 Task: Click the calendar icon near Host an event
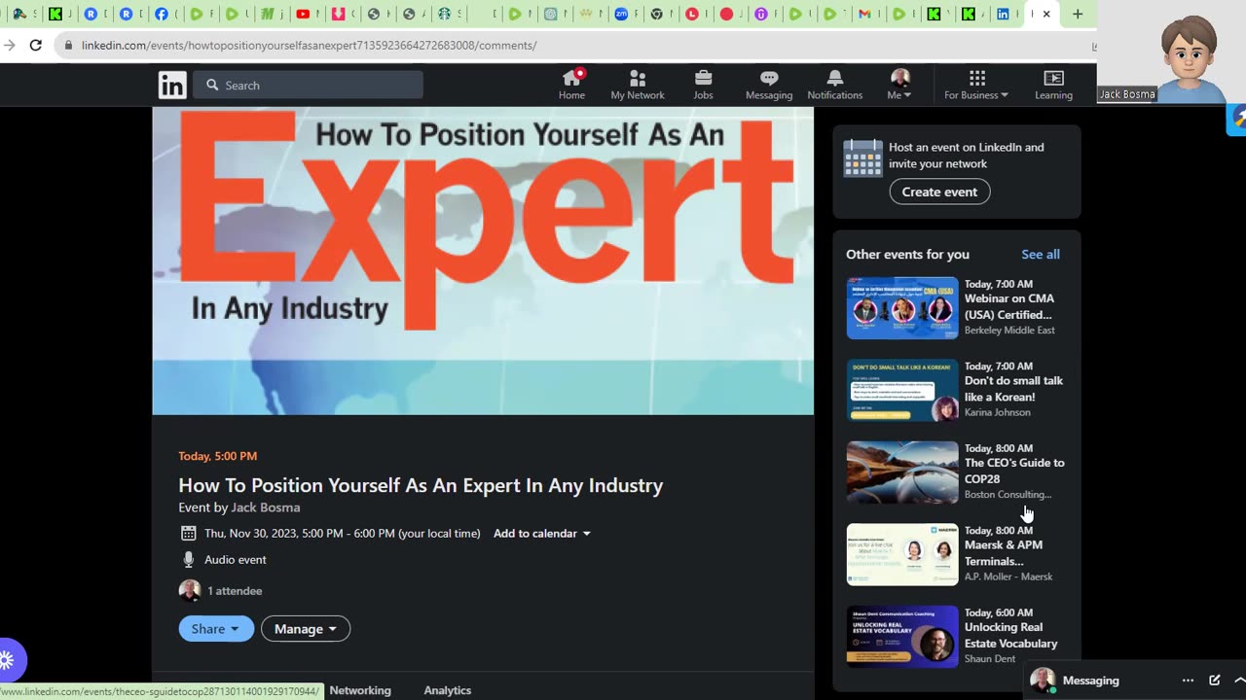862,157
